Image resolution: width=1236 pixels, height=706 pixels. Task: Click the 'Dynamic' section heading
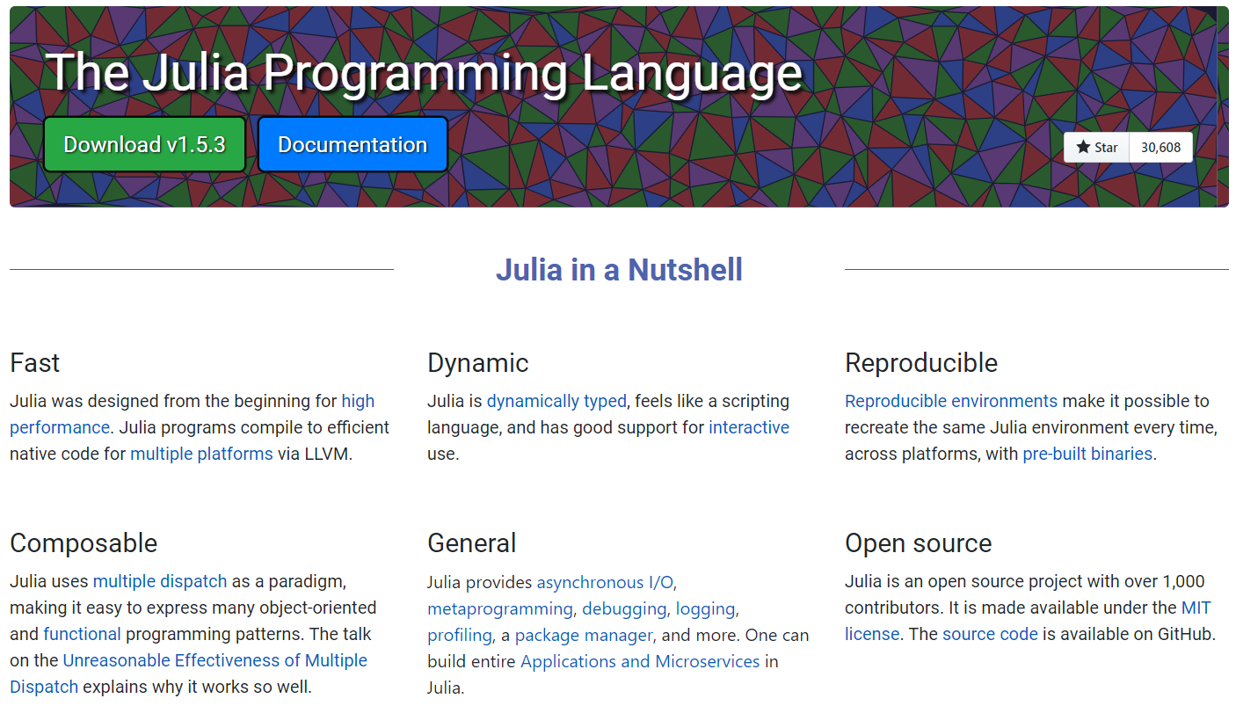(x=478, y=362)
